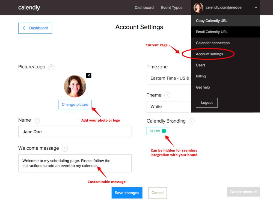This screenshot has width=273, height=202.
Task: Open Event Types in top navigation
Action: [172, 8]
